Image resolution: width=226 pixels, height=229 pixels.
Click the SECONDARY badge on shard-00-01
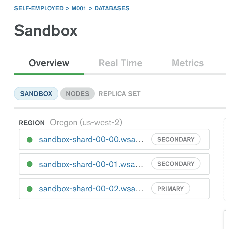point(176,164)
